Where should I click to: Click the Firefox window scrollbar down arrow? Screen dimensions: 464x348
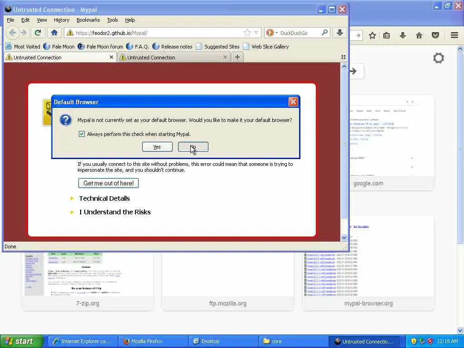[x=460, y=330]
